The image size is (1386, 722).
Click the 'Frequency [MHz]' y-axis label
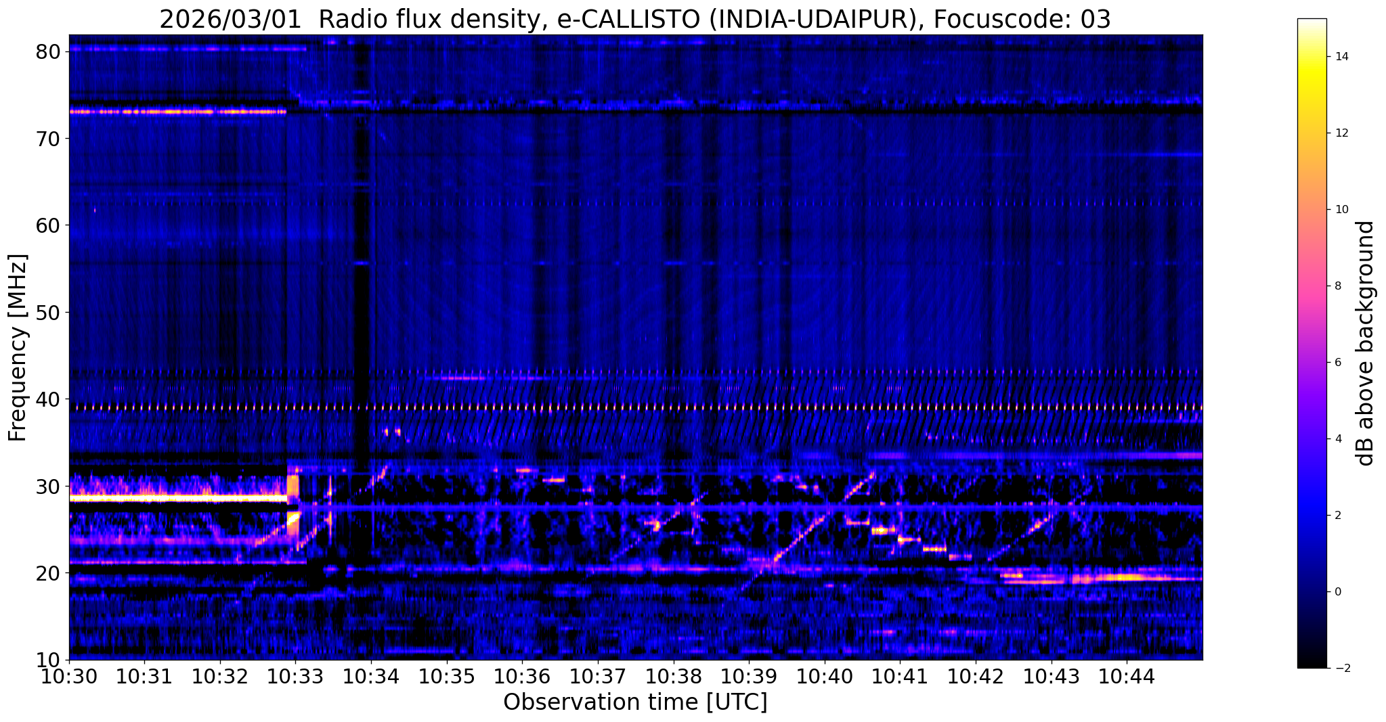coord(18,348)
